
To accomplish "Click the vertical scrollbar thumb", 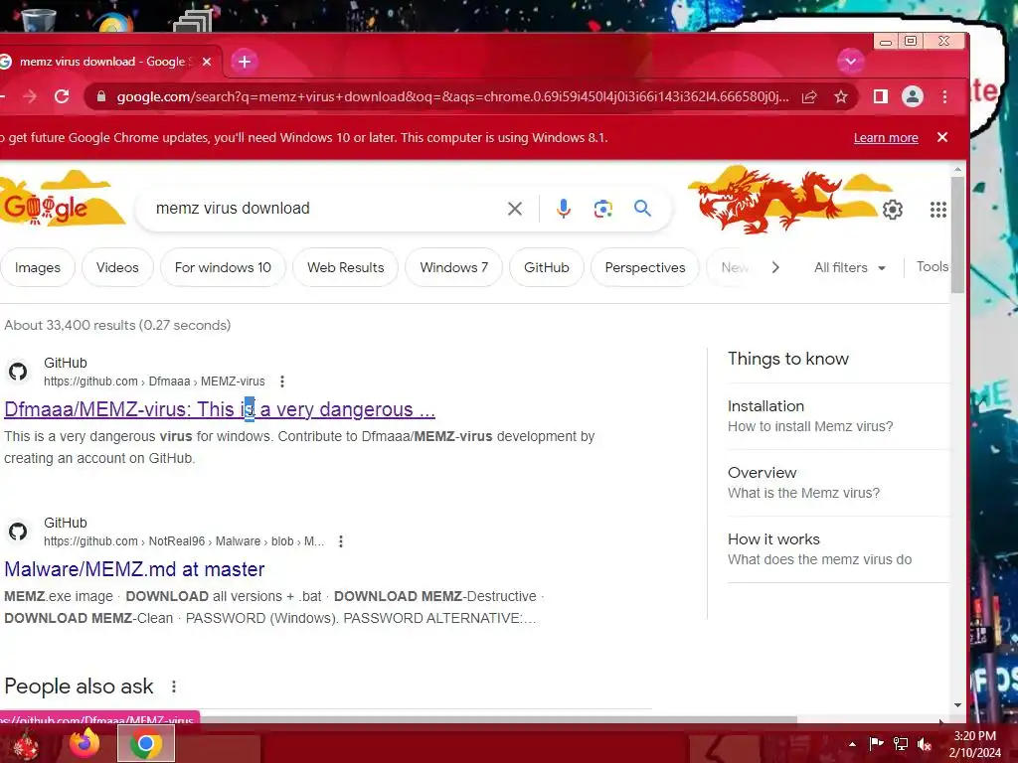I will tap(957, 234).
